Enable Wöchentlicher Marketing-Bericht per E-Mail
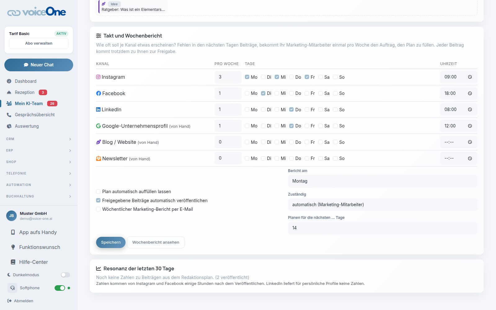 coord(98,209)
